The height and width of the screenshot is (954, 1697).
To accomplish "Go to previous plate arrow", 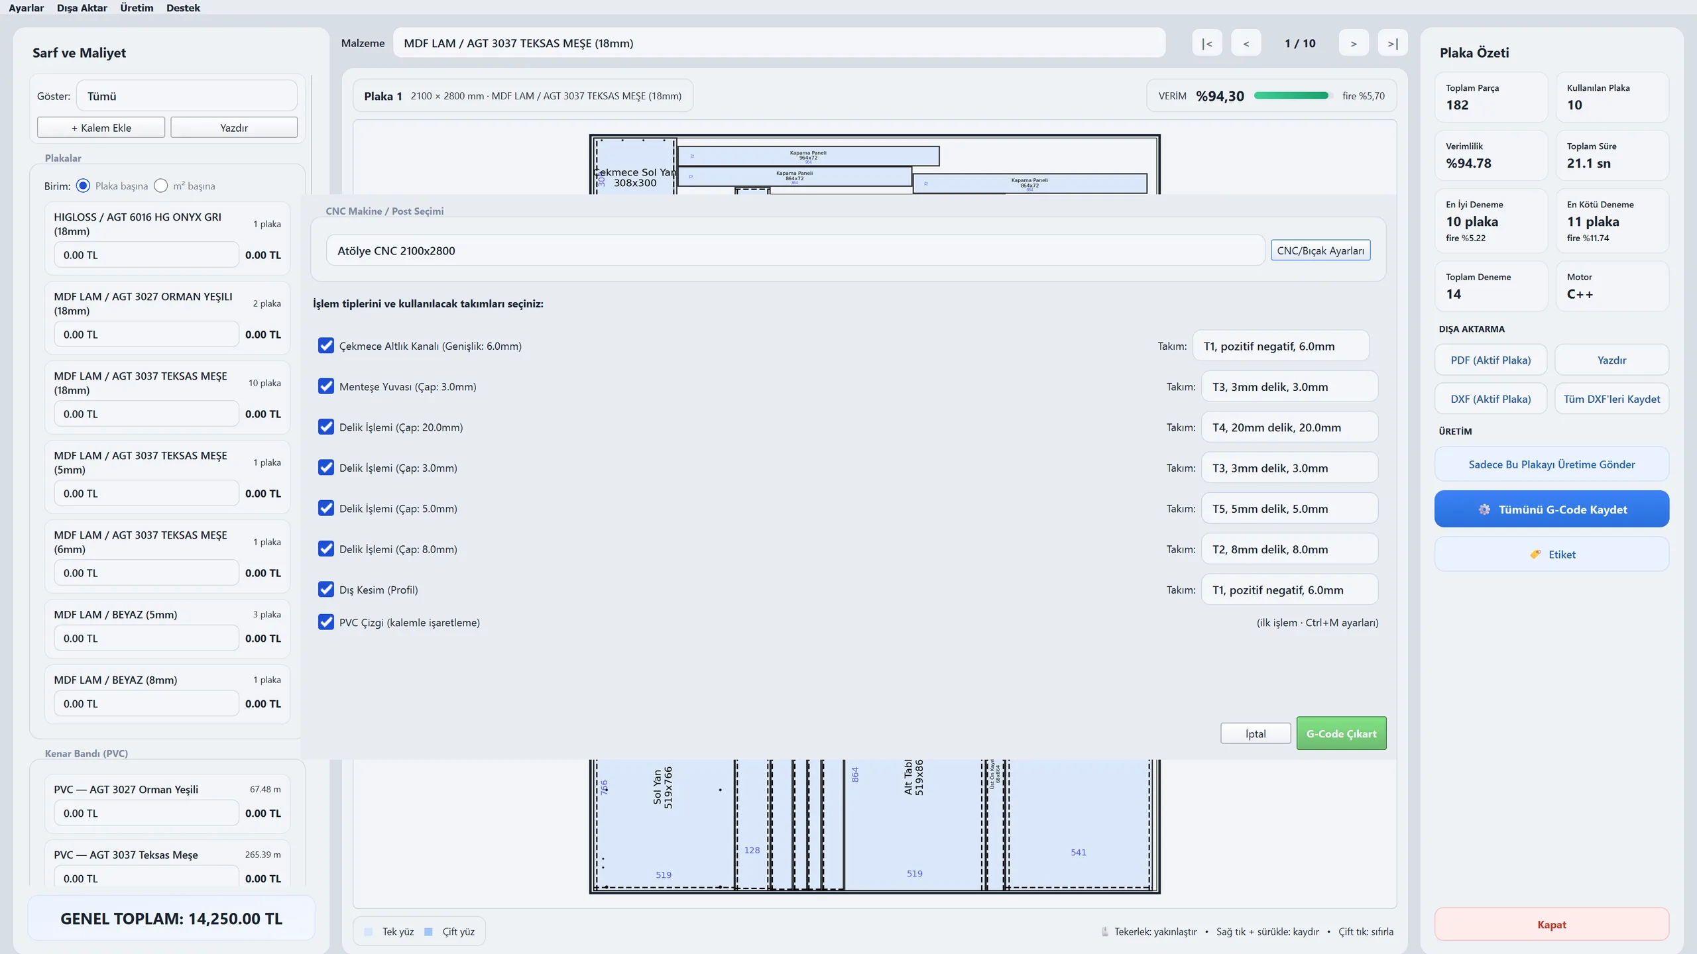I will point(1246,43).
